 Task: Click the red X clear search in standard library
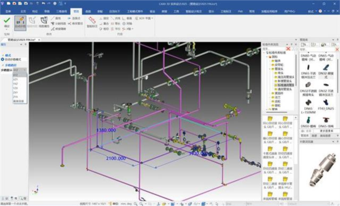(288, 49)
